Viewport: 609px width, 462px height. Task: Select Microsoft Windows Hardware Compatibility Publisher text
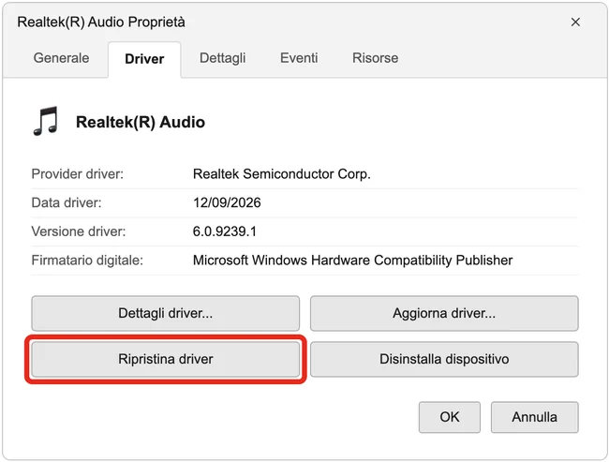tap(352, 261)
